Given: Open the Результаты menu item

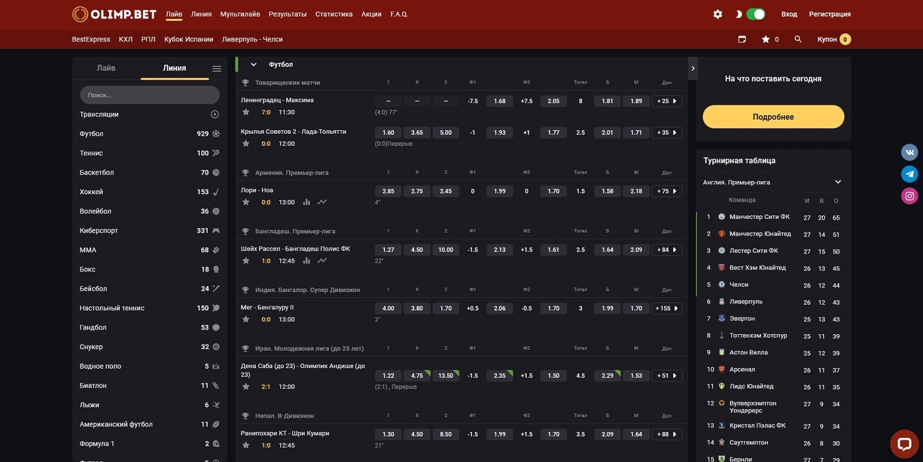Looking at the screenshot, I should (x=287, y=14).
